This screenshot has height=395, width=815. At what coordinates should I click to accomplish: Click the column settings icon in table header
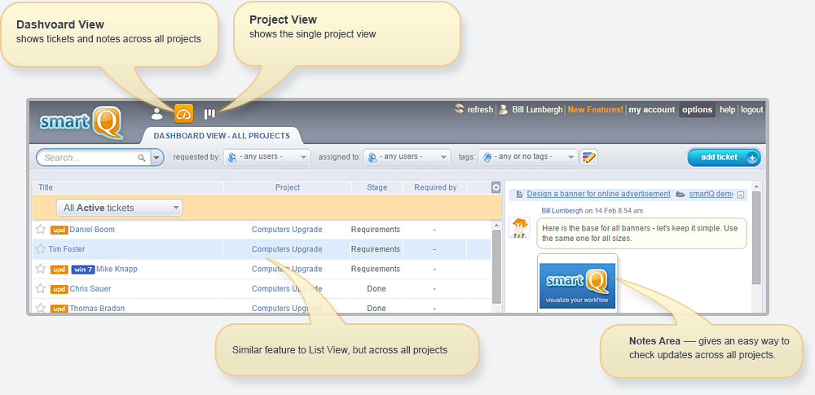496,187
